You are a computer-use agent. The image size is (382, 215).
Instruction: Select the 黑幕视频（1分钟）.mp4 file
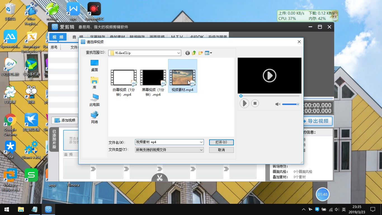(153, 83)
